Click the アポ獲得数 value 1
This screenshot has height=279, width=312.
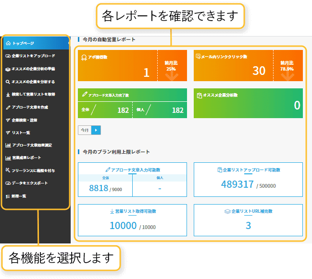pos(147,73)
